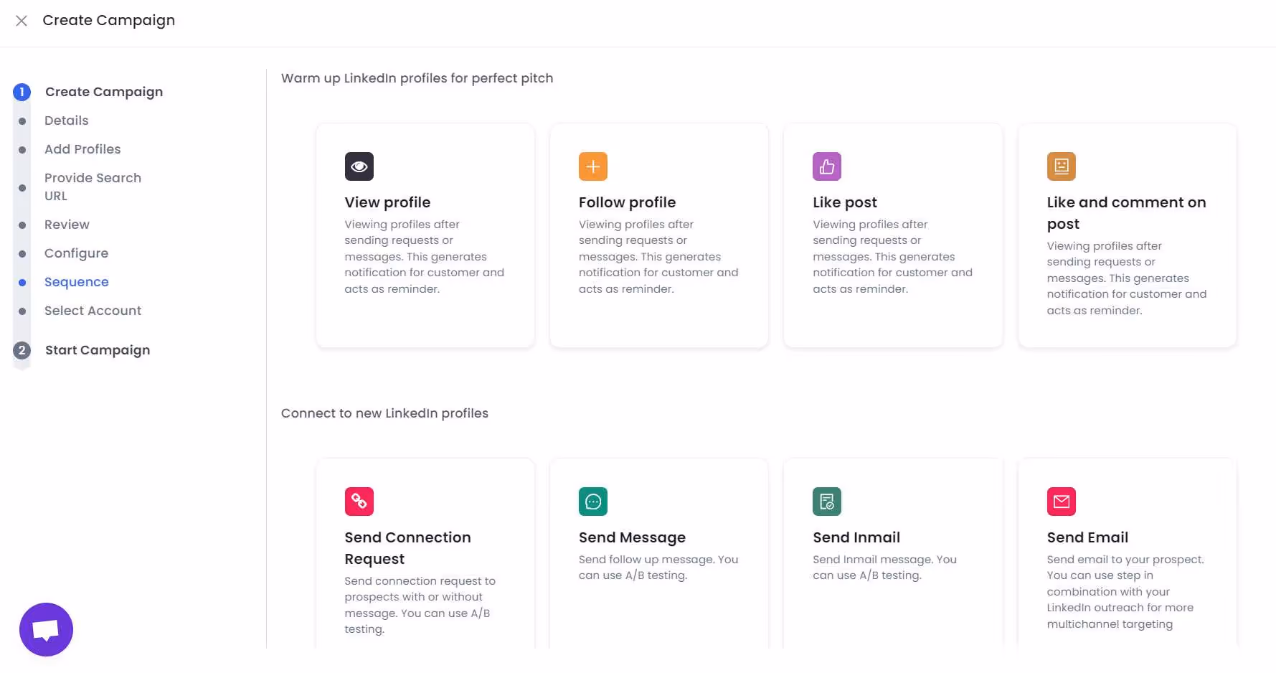1276x673 pixels.
Task: Navigate to the Details step
Action: tap(67, 121)
